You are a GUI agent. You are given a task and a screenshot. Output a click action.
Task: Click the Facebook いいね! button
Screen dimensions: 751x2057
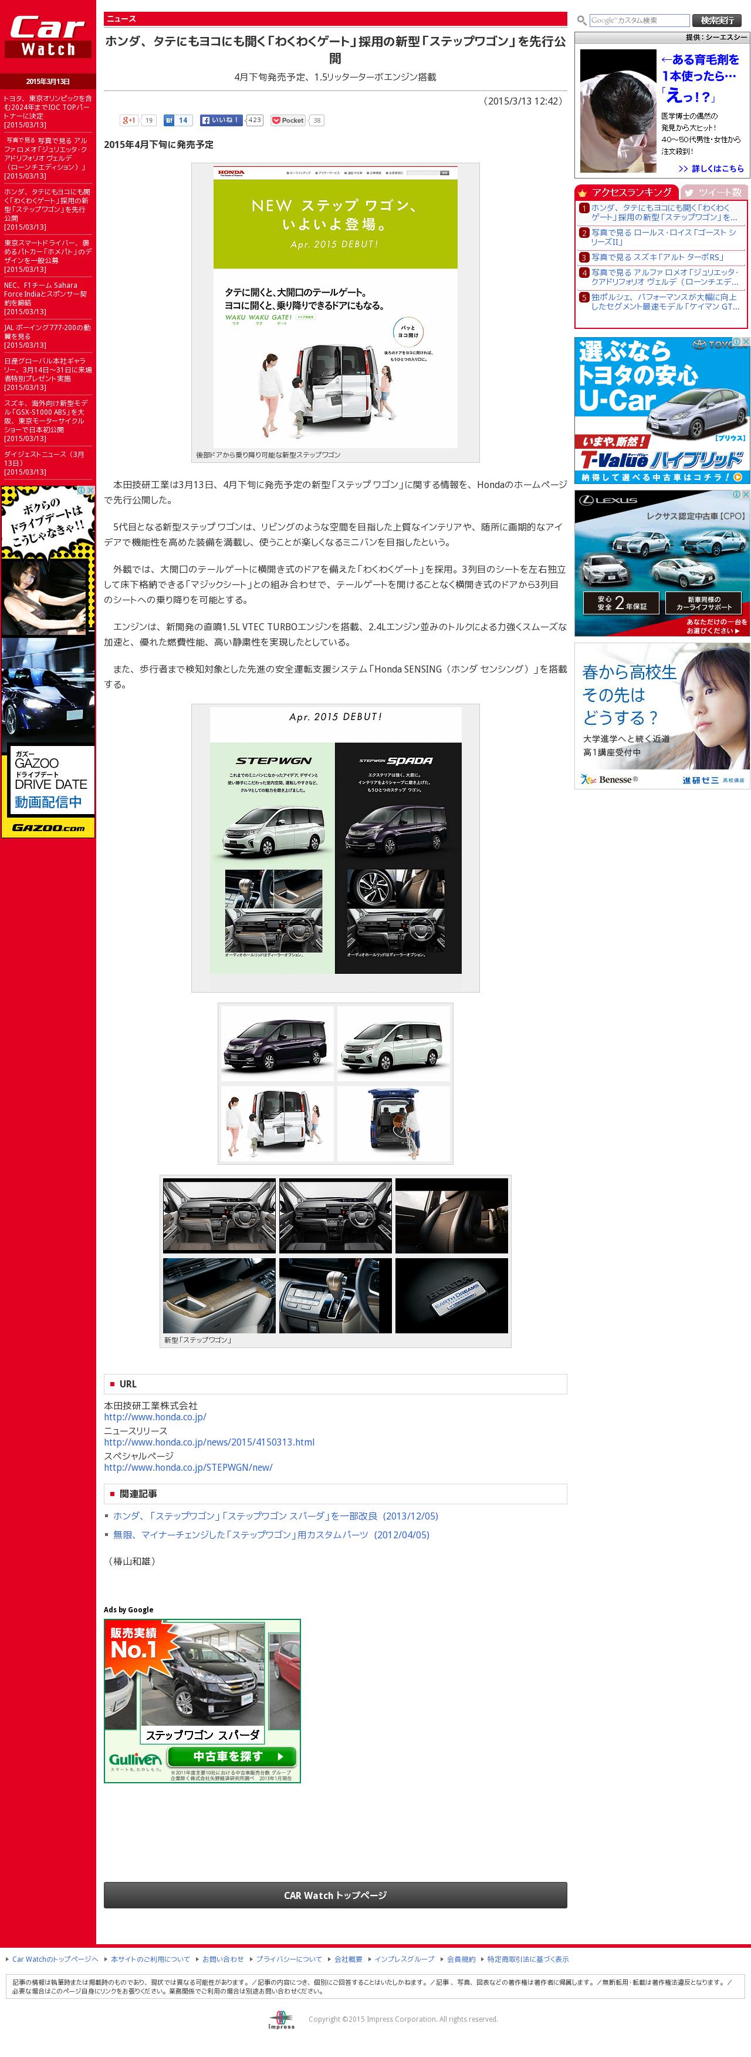[x=222, y=120]
